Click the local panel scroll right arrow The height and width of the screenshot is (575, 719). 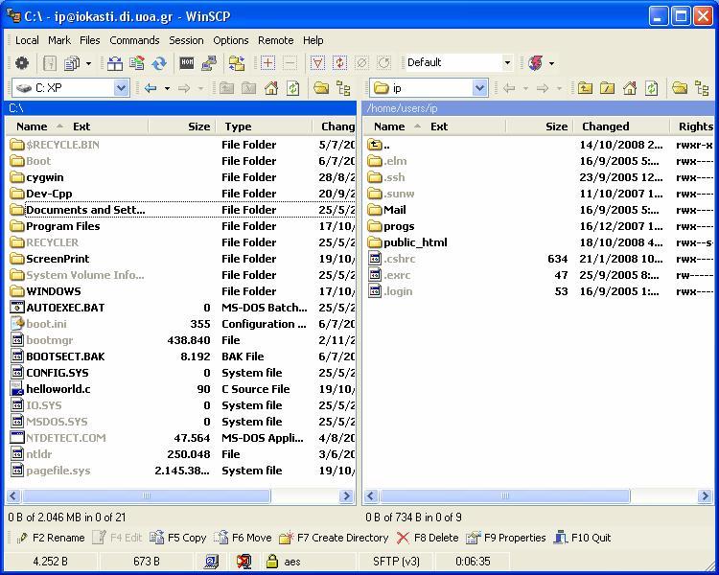point(346,495)
